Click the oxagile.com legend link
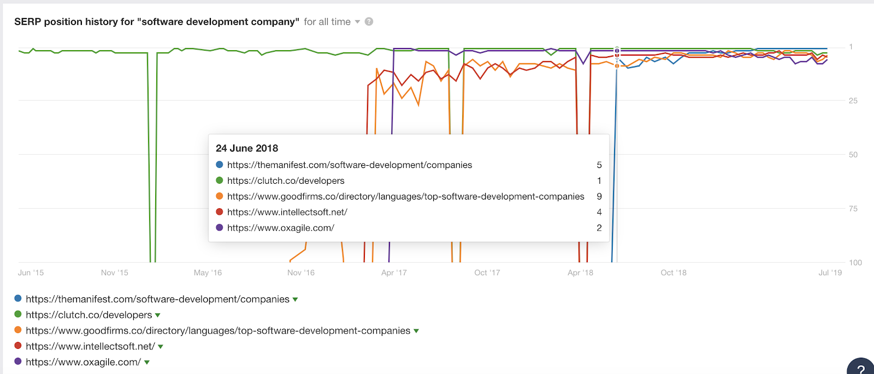The height and width of the screenshot is (374, 874). pyautogui.click(x=83, y=363)
